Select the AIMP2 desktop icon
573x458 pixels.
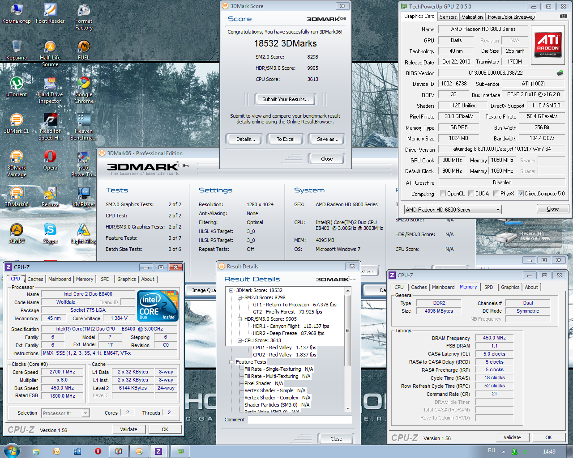click(17, 233)
